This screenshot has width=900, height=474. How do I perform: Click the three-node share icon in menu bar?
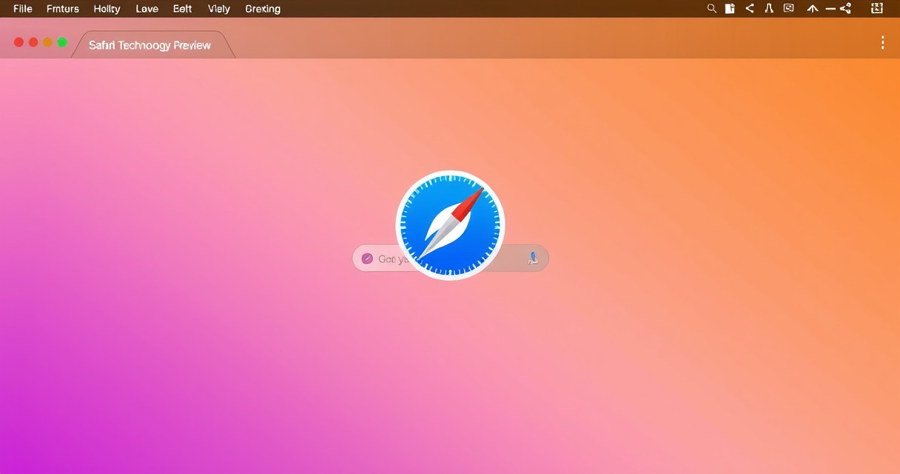pos(845,9)
